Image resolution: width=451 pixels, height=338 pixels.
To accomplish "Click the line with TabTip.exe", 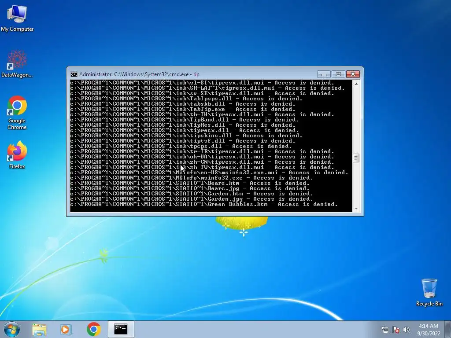I will (183, 109).
